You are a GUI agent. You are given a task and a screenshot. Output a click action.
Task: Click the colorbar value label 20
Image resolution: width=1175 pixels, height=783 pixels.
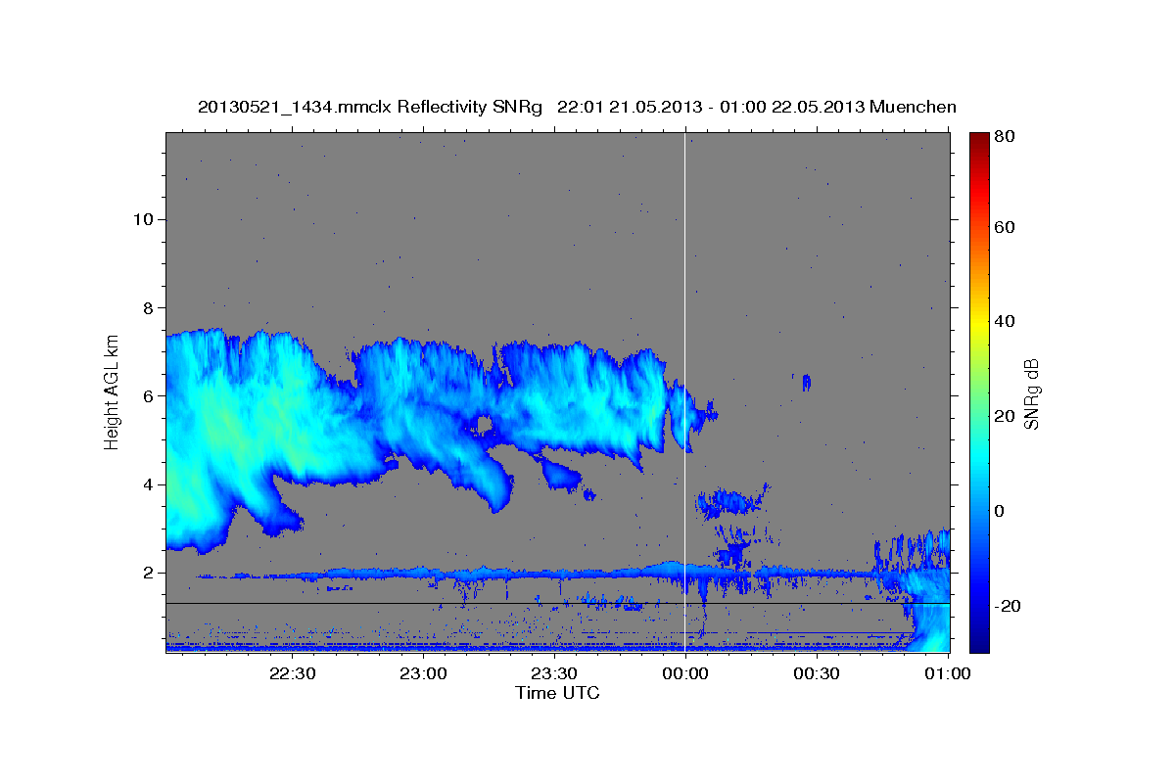coord(1004,416)
